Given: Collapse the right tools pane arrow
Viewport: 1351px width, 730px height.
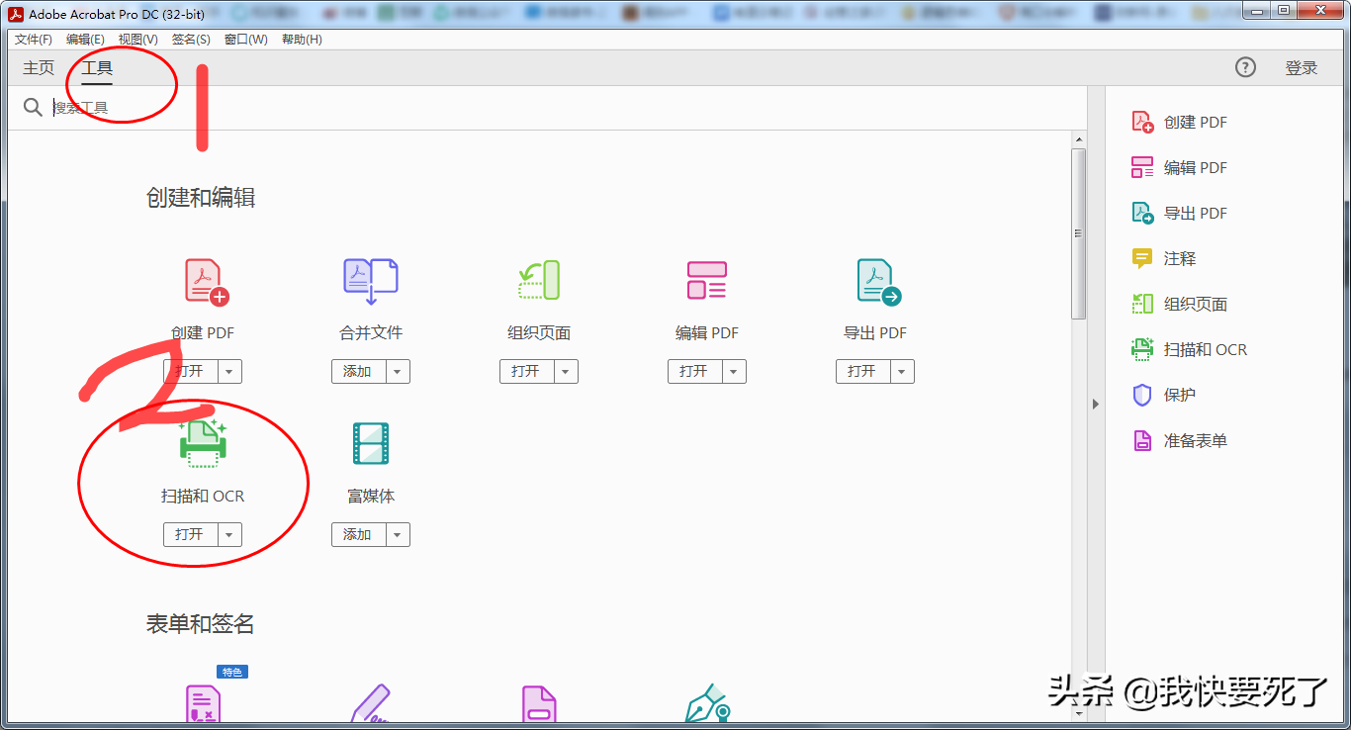Looking at the screenshot, I should coord(1095,404).
